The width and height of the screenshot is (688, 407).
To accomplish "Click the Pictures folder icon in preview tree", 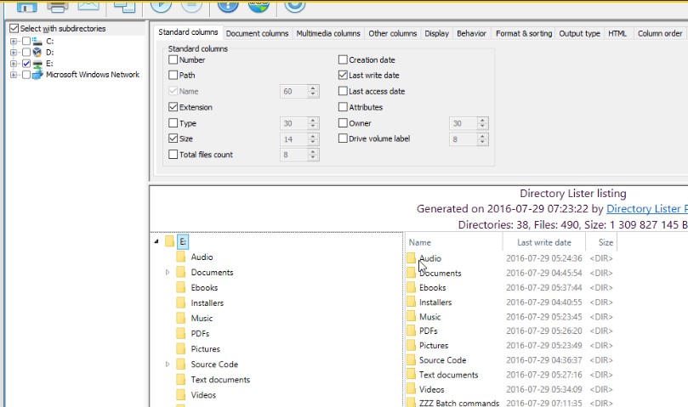I will pyautogui.click(x=181, y=349).
